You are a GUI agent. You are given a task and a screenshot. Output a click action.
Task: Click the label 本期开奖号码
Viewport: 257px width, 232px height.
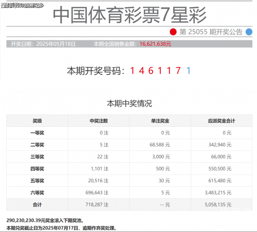coord(94,71)
